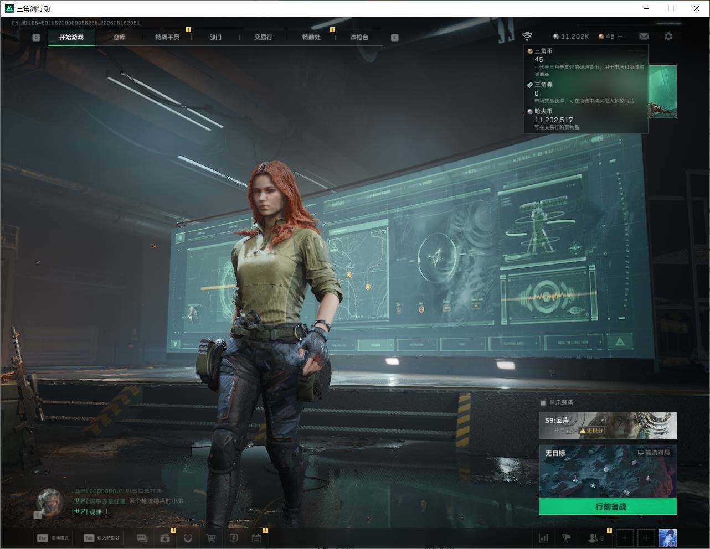710x549 pixels.
Task: Click the next-tab key icon right of 改枪台
Action: click(x=394, y=38)
